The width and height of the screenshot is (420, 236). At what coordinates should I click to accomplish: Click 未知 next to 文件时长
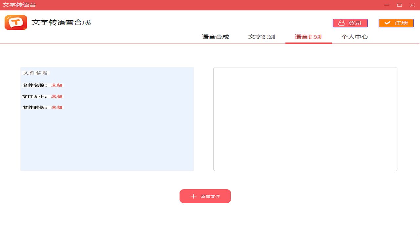pyautogui.click(x=56, y=107)
